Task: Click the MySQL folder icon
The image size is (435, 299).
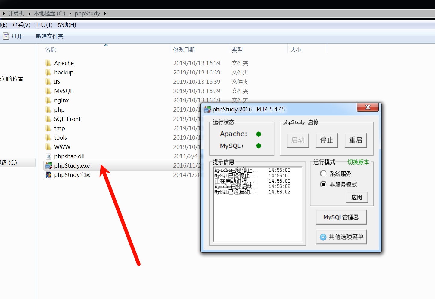Action: point(48,91)
